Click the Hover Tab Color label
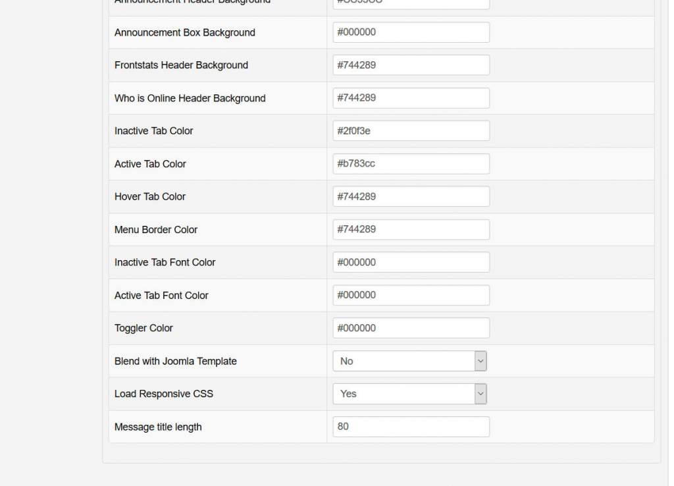This screenshot has width=674, height=486. click(150, 196)
